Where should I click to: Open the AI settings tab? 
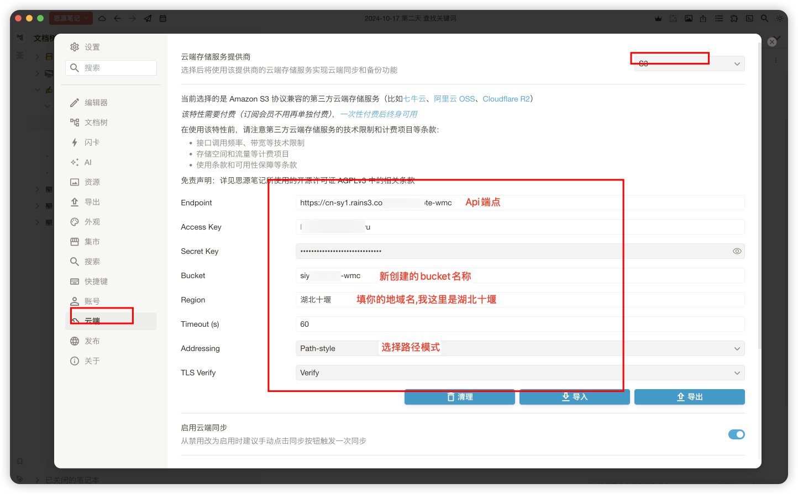(111, 162)
